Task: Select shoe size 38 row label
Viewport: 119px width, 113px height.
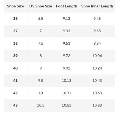Action: click(x=15, y=43)
